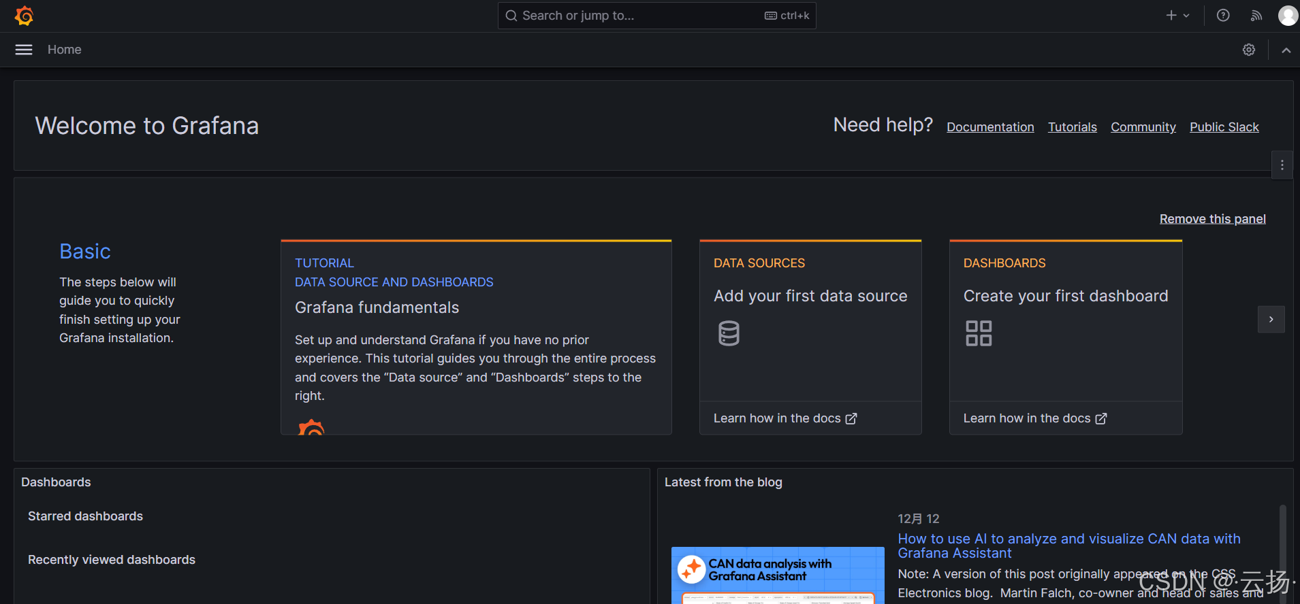Open the hamburger navigation menu
The image size is (1300, 604).
(x=24, y=50)
